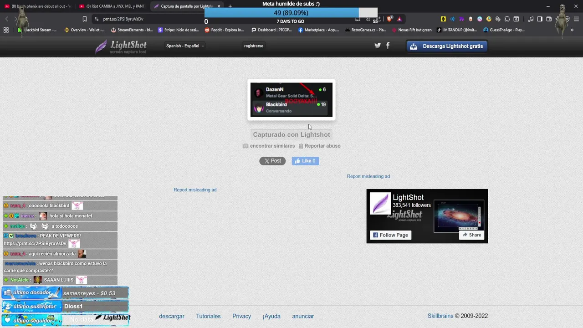Open the Brave Wallet icon
The width and height of the screenshot is (583, 328).
point(549,19)
